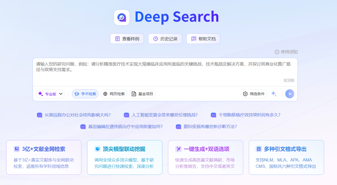Toggle the 基金项目 search option
Screen dimensions: 337x185
(x=142, y=94)
